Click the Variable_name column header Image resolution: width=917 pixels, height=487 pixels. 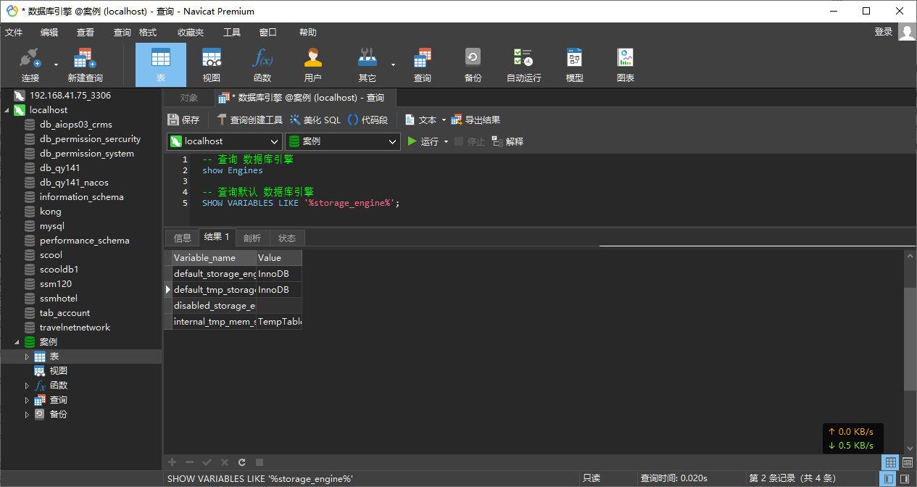pyautogui.click(x=214, y=258)
